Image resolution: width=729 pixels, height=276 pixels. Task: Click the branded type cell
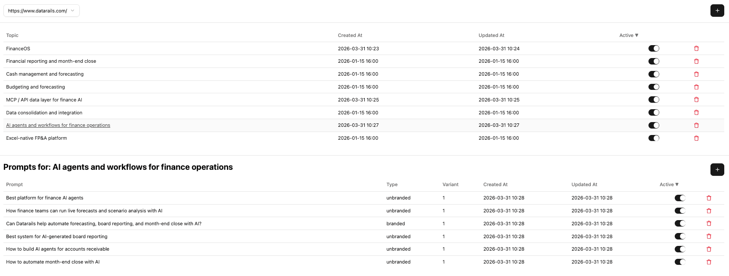pyautogui.click(x=396, y=224)
